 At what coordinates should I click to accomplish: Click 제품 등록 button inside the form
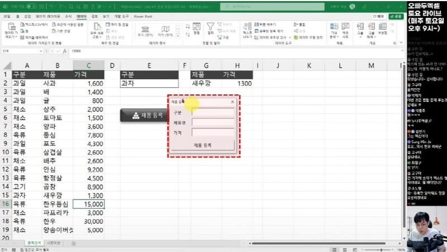(202, 145)
